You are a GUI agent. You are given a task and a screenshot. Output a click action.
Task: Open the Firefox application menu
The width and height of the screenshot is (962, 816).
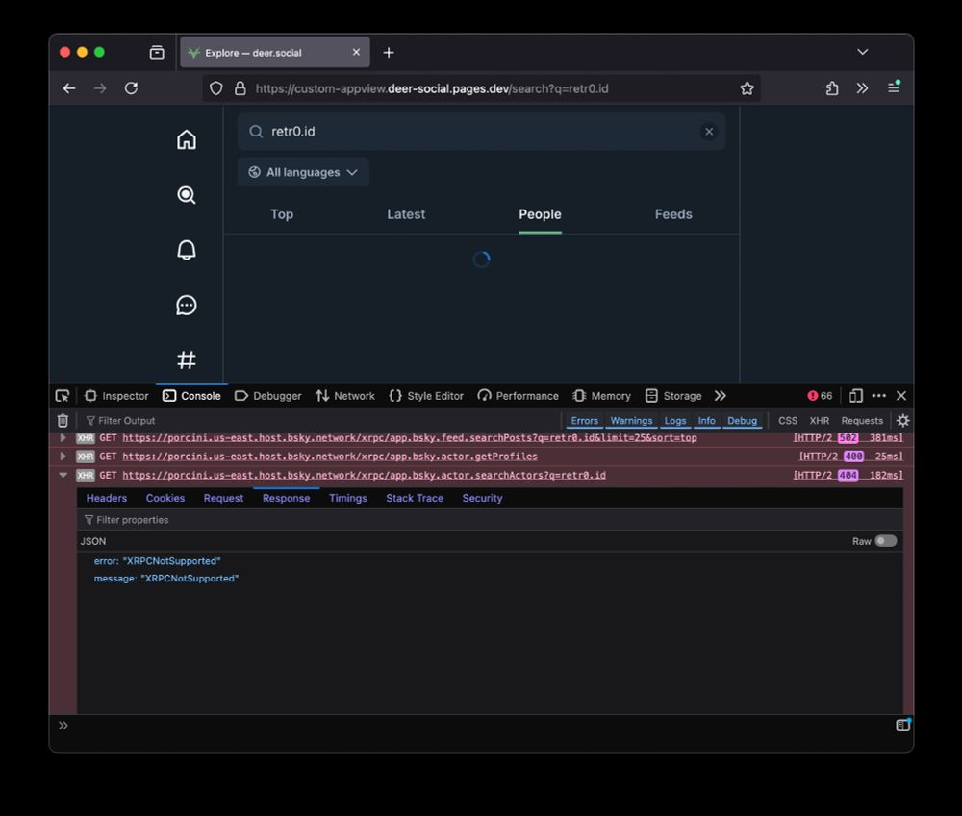click(894, 88)
